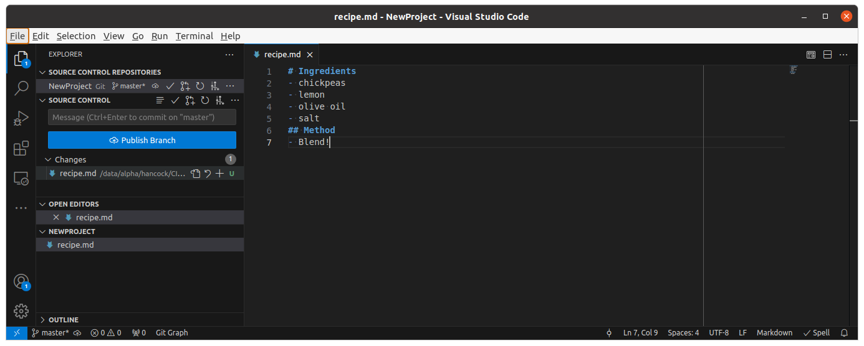The height and width of the screenshot is (346, 864).
Task: Split the editor using the layout icon
Action: tap(828, 55)
